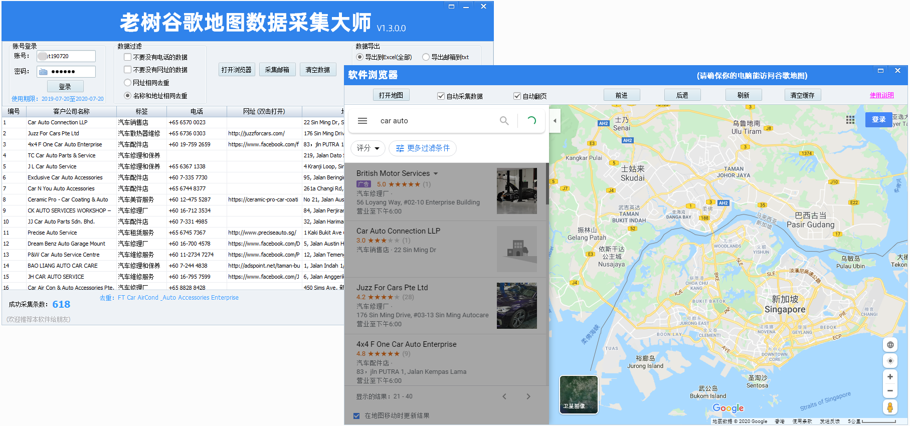Screen dimensions: 910x426
Task: Open British Motor Services result title
Action: [x=393, y=173]
